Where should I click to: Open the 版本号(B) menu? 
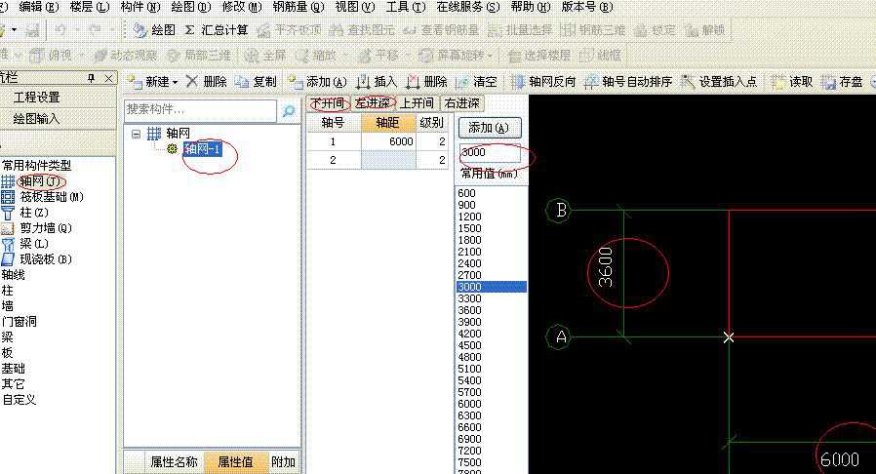(586, 7)
